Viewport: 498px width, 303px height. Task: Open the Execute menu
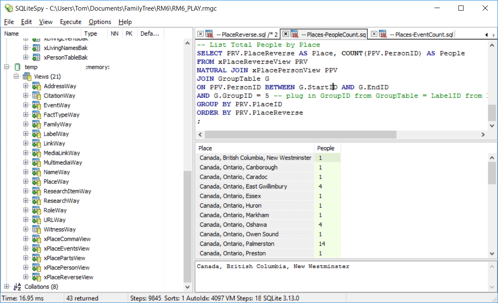(71, 22)
